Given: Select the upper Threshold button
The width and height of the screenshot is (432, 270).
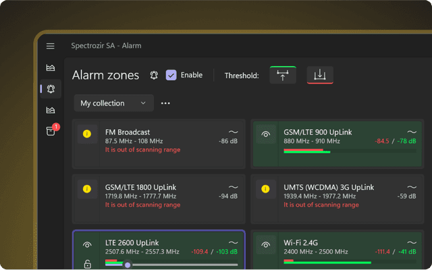Looking at the screenshot, I should click(x=282, y=75).
